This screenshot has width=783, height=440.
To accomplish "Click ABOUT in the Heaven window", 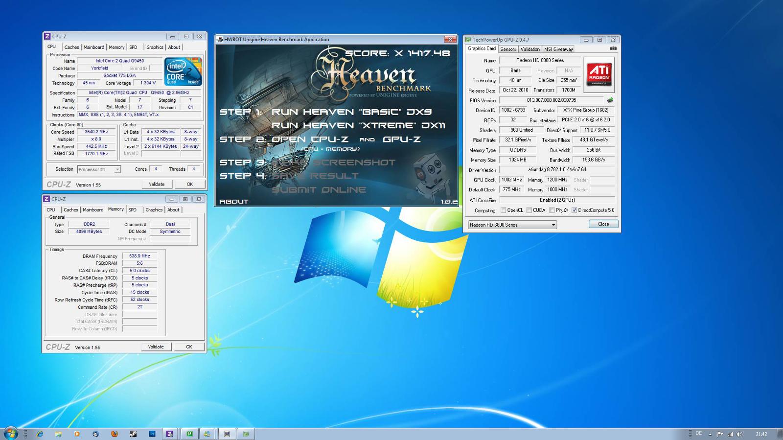I will [x=233, y=201].
